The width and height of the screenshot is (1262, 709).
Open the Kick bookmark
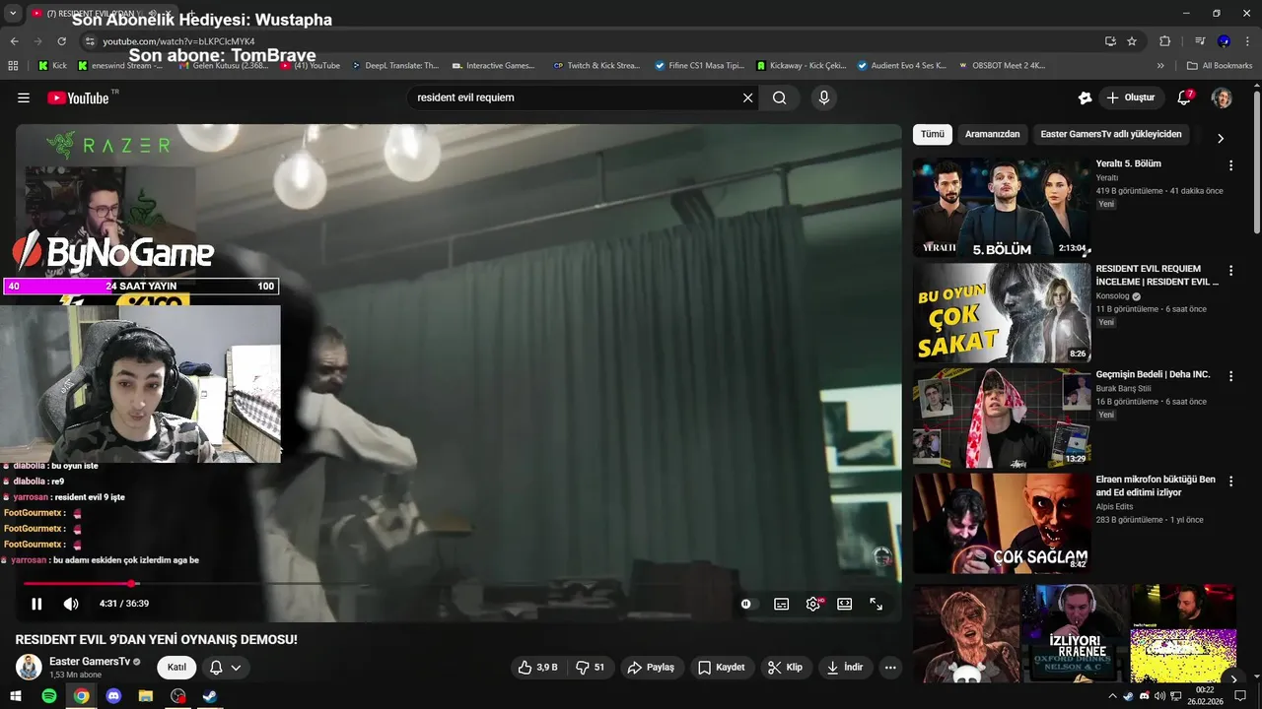52,66
